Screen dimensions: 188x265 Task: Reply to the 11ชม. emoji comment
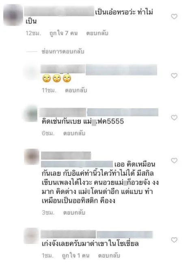point(76,90)
